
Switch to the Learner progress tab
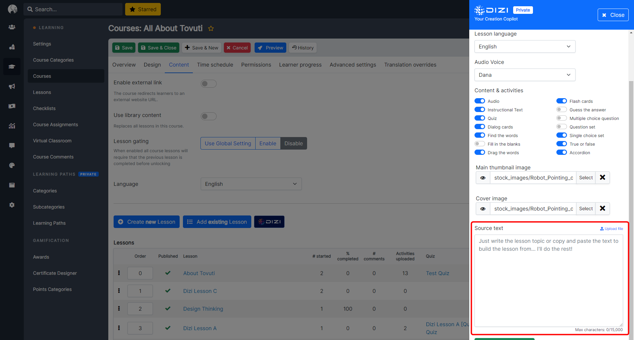click(x=300, y=65)
